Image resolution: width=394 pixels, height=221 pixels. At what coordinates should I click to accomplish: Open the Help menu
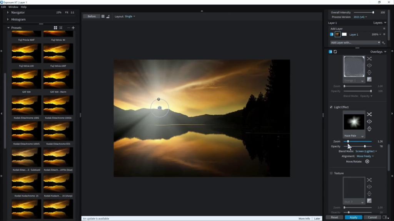tap(24, 7)
